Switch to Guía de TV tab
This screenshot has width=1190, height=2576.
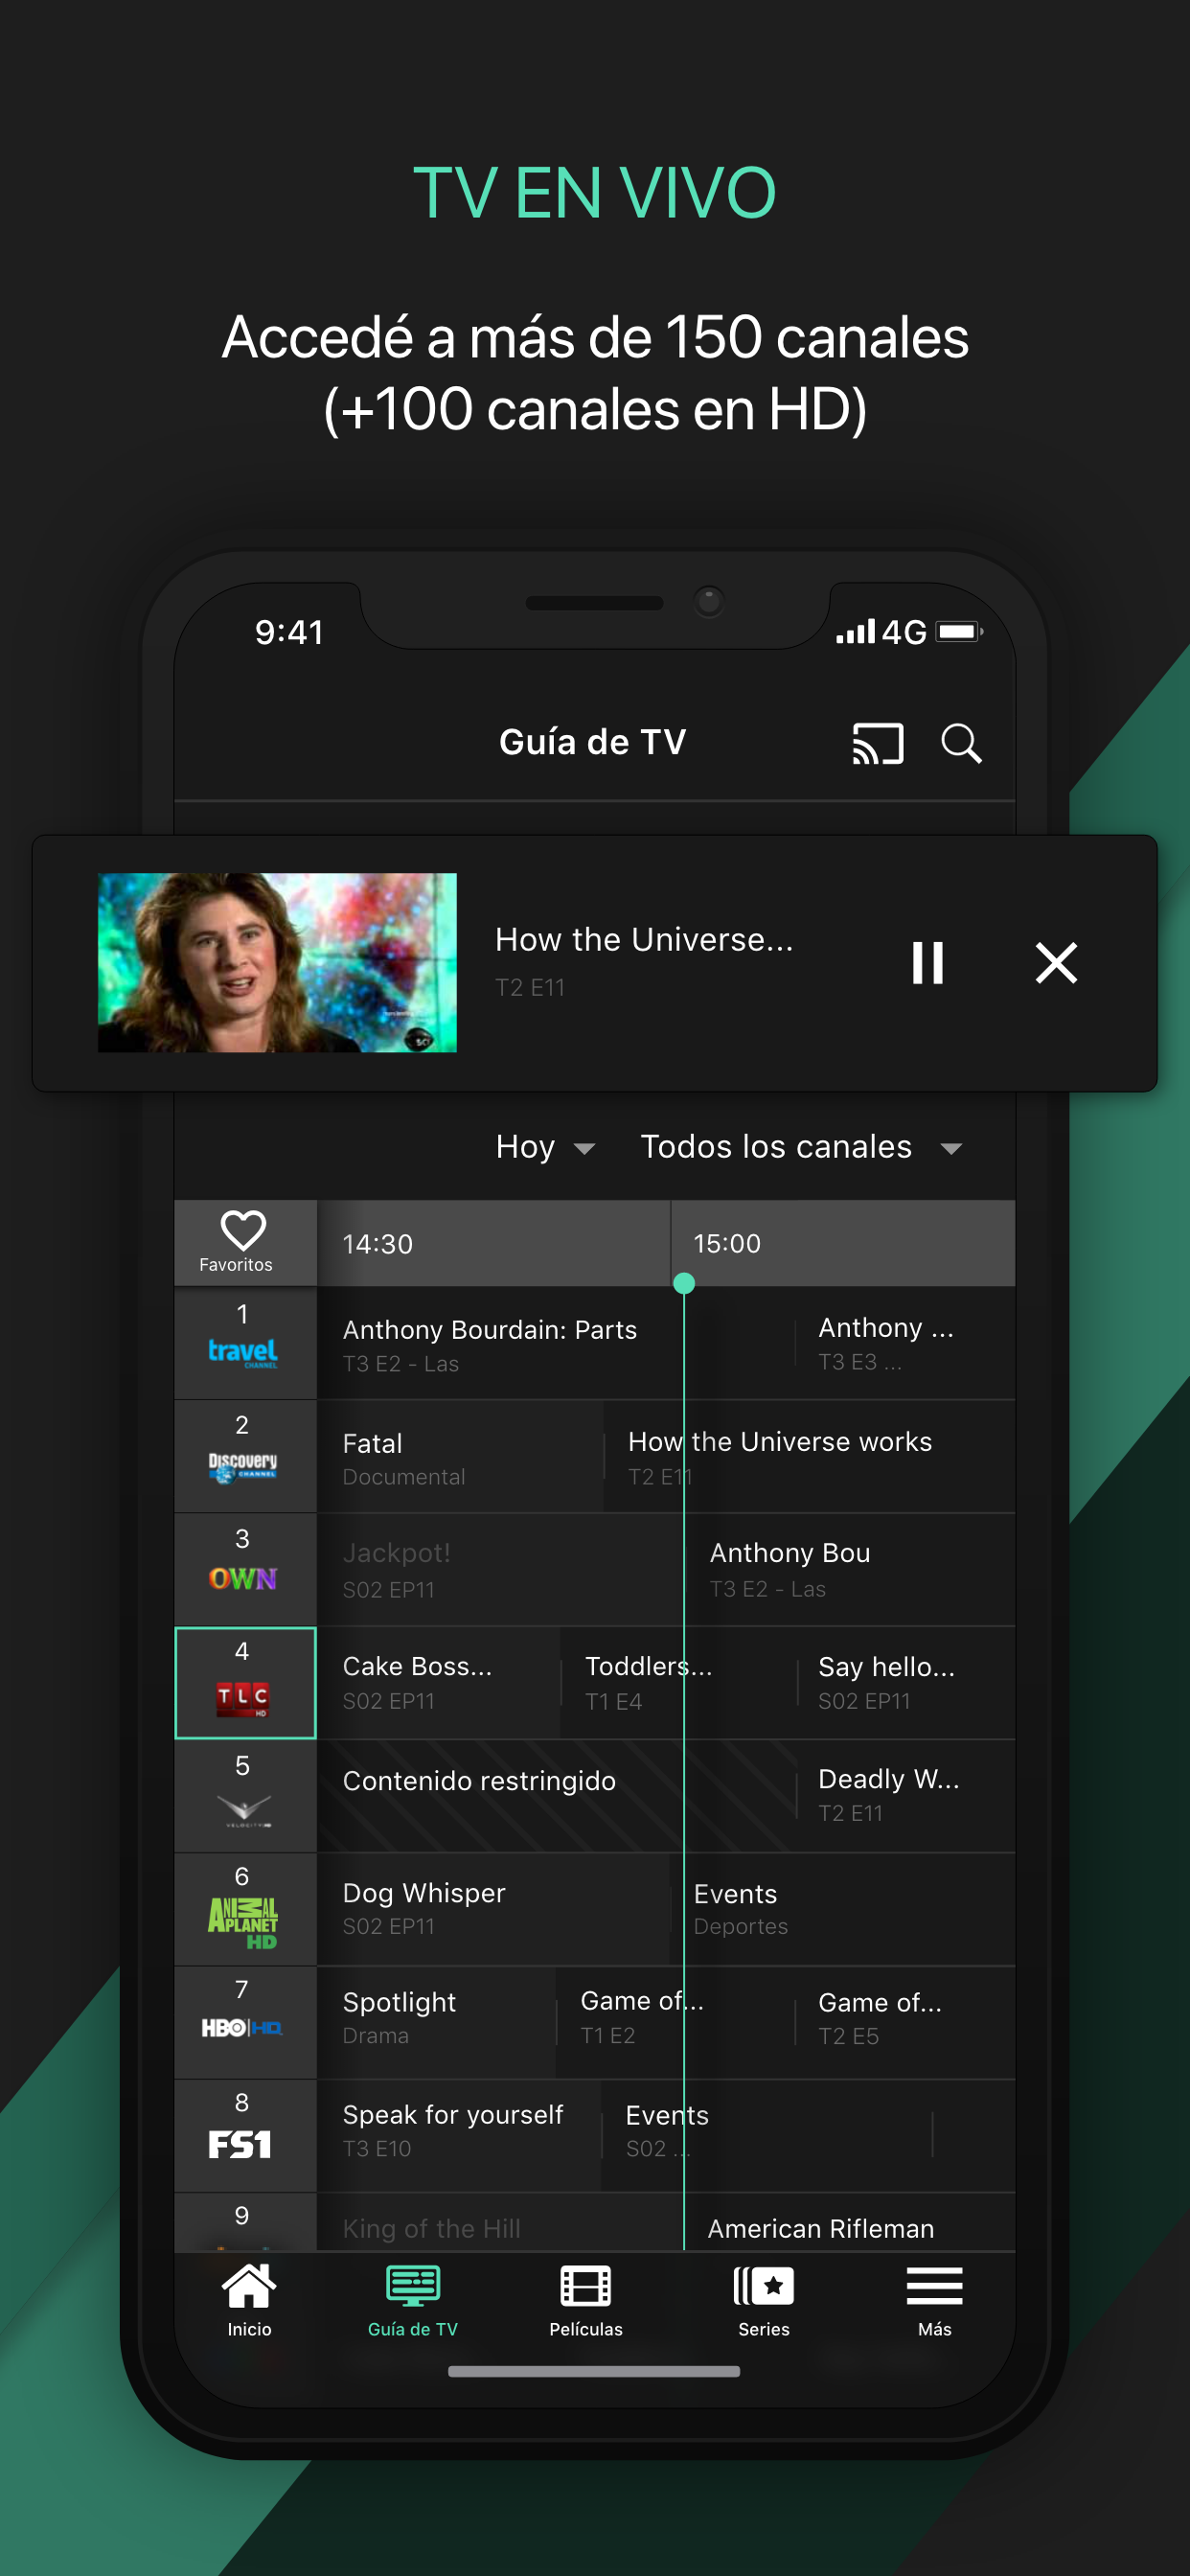click(x=413, y=2301)
